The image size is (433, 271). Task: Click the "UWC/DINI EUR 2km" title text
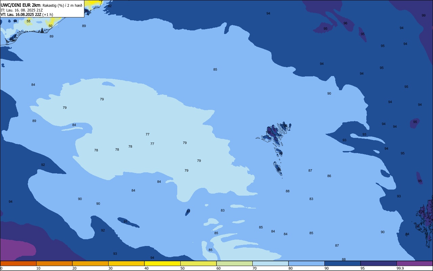[x=21, y=5]
